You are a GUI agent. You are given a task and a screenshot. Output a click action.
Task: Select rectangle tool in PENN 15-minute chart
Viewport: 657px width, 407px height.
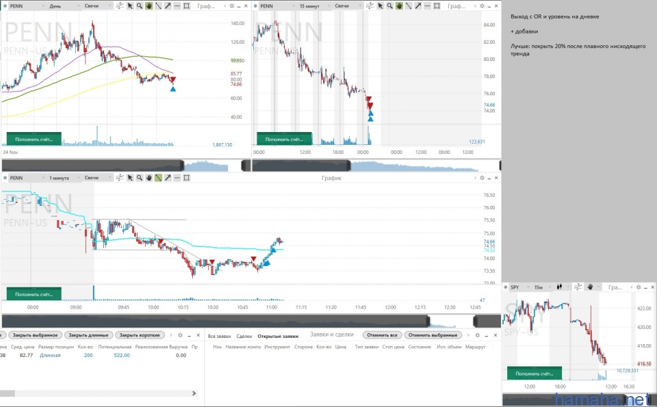437,6
